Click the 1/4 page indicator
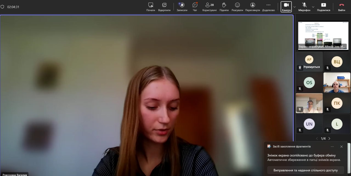351x176 pixels. click(323, 139)
